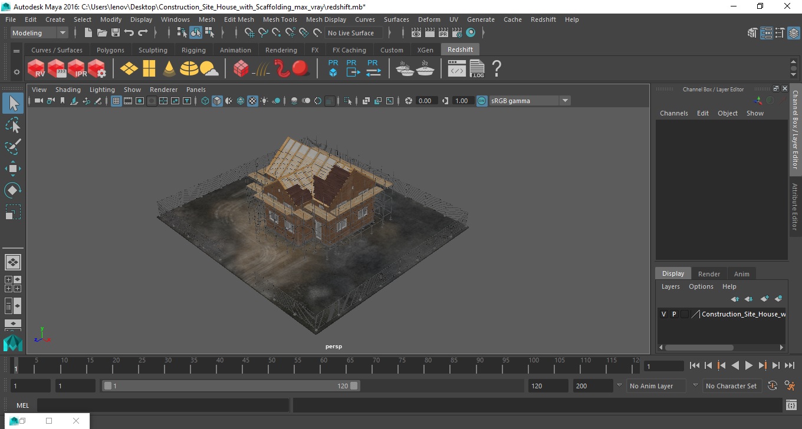Viewport: 802px width, 429px height.
Task: Click the time range slider bar
Action: coord(231,386)
